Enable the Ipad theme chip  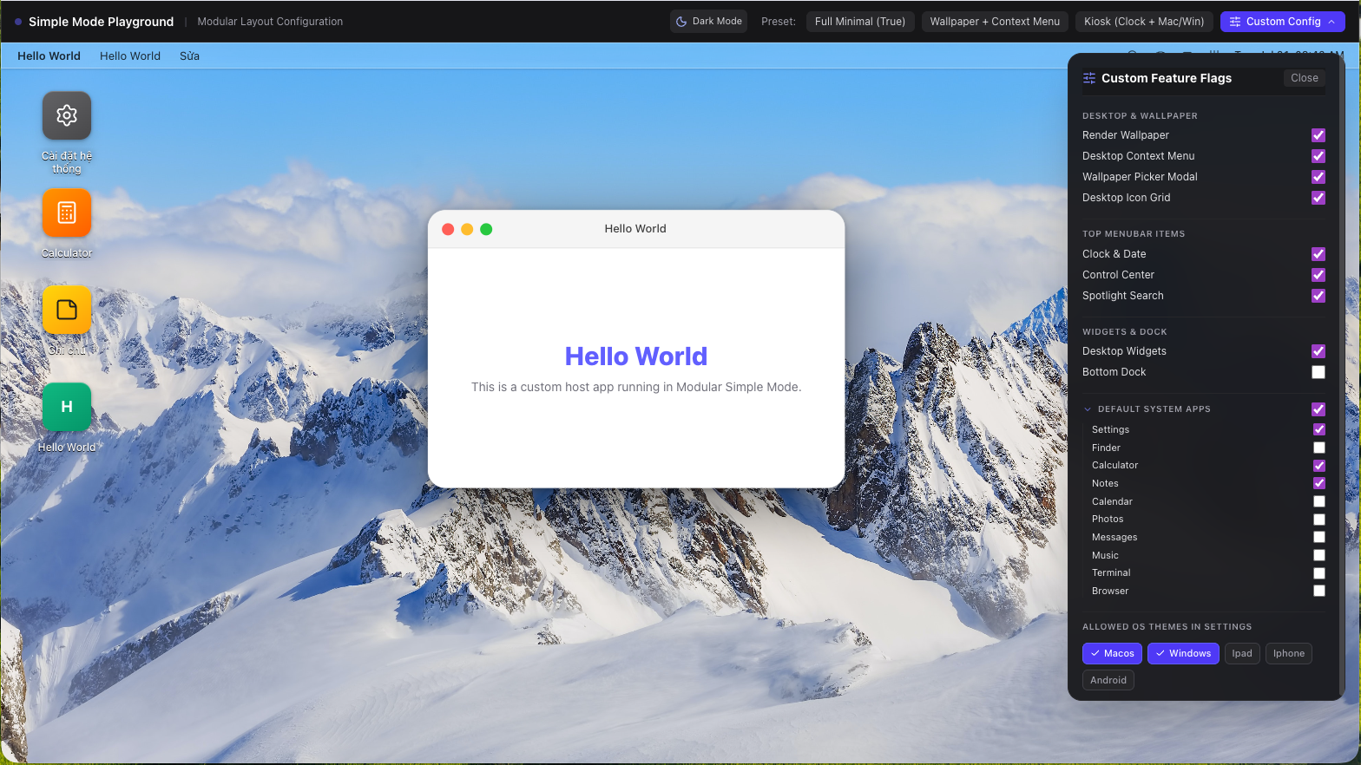point(1242,654)
